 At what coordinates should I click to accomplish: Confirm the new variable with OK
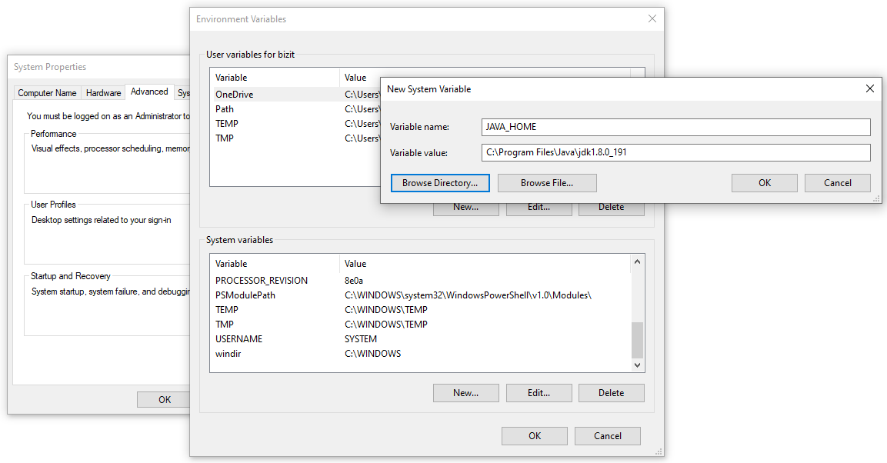(x=764, y=183)
